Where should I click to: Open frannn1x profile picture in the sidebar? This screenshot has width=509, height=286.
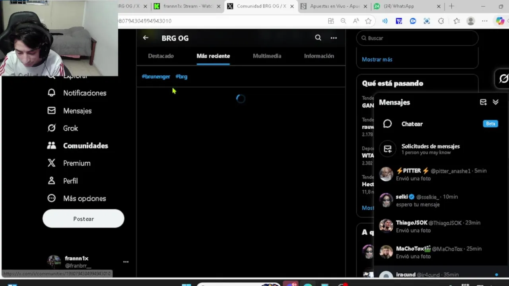(54, 262)
